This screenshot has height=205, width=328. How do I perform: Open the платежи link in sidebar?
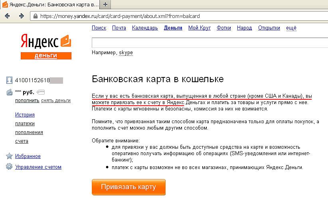point(25,124)
